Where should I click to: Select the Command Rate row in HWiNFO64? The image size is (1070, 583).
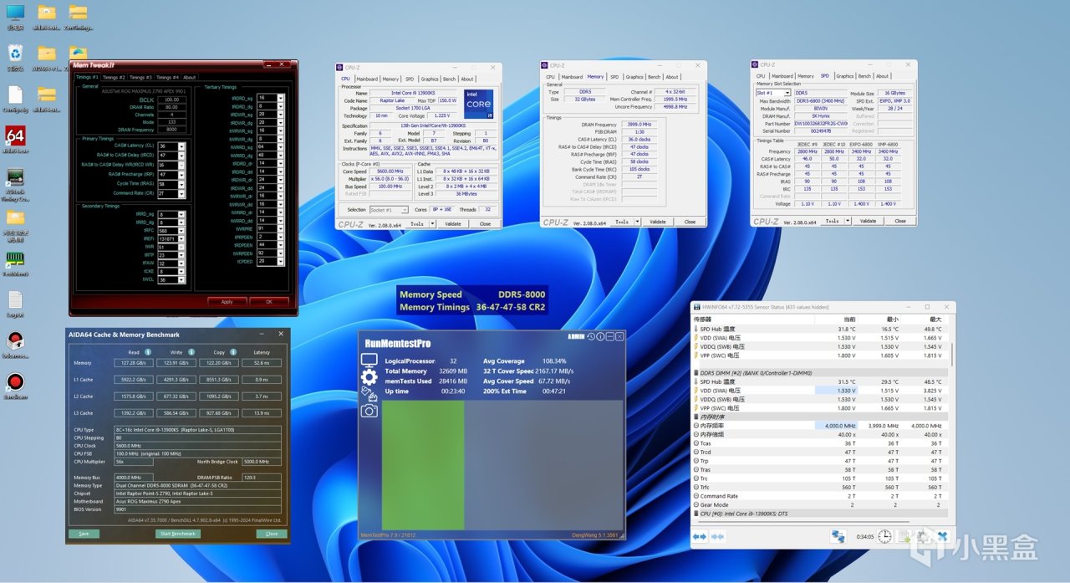(x=819, y=496)
